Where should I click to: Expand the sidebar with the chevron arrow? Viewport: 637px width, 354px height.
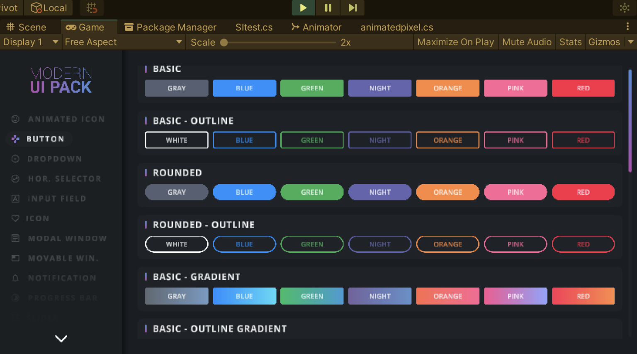(61, 339)
